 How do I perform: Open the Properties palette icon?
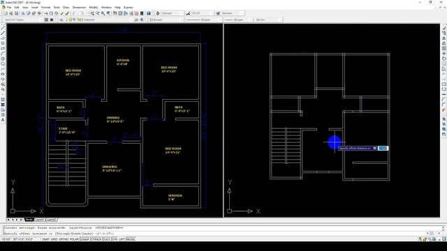click(115, 13)
